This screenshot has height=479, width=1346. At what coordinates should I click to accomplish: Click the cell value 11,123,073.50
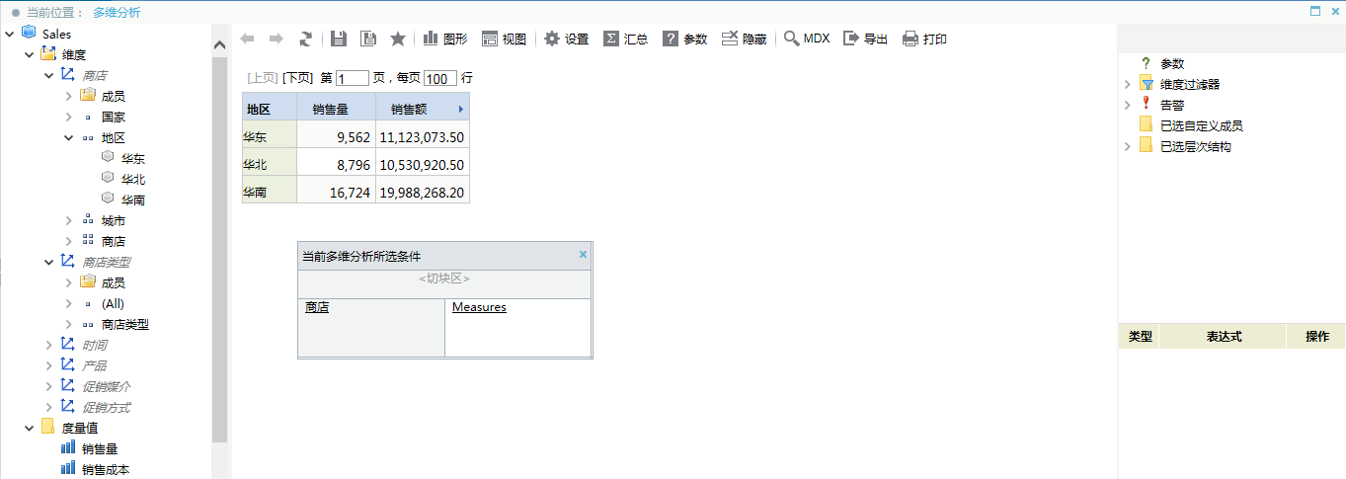tap(422, 137)
